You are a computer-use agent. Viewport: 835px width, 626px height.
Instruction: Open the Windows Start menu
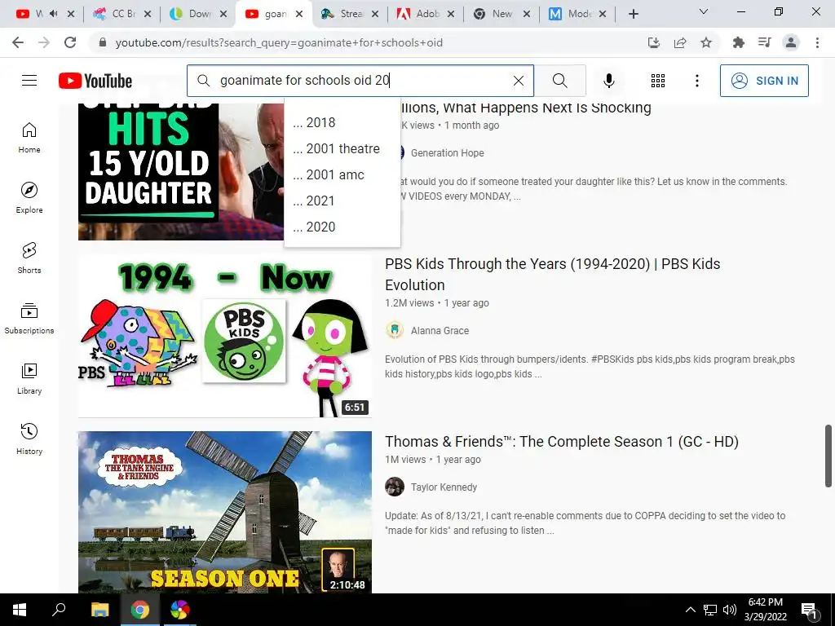[x=20, y=610]
